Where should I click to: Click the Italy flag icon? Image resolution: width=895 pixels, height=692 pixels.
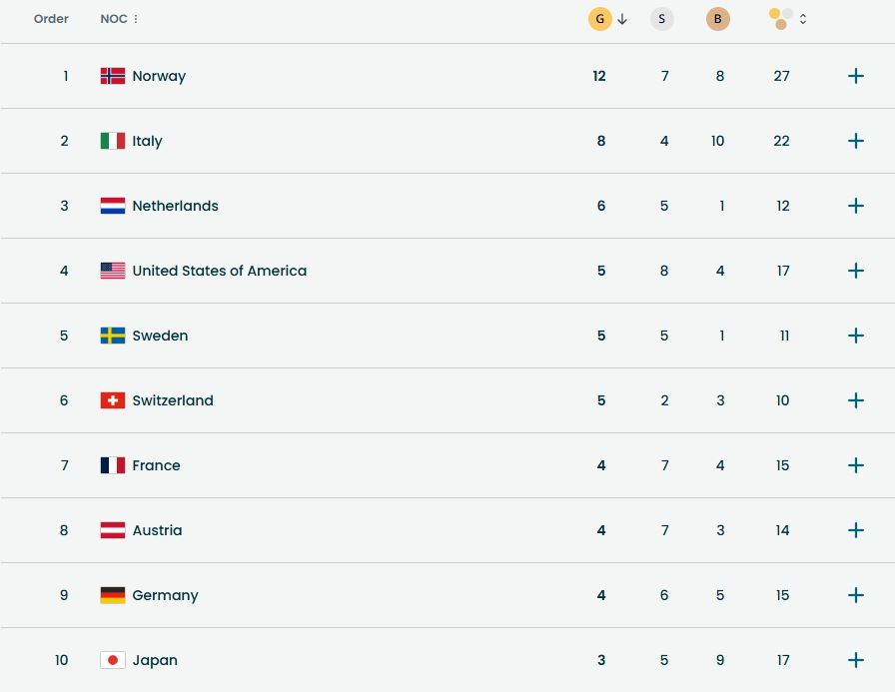(x=113, y=141)
